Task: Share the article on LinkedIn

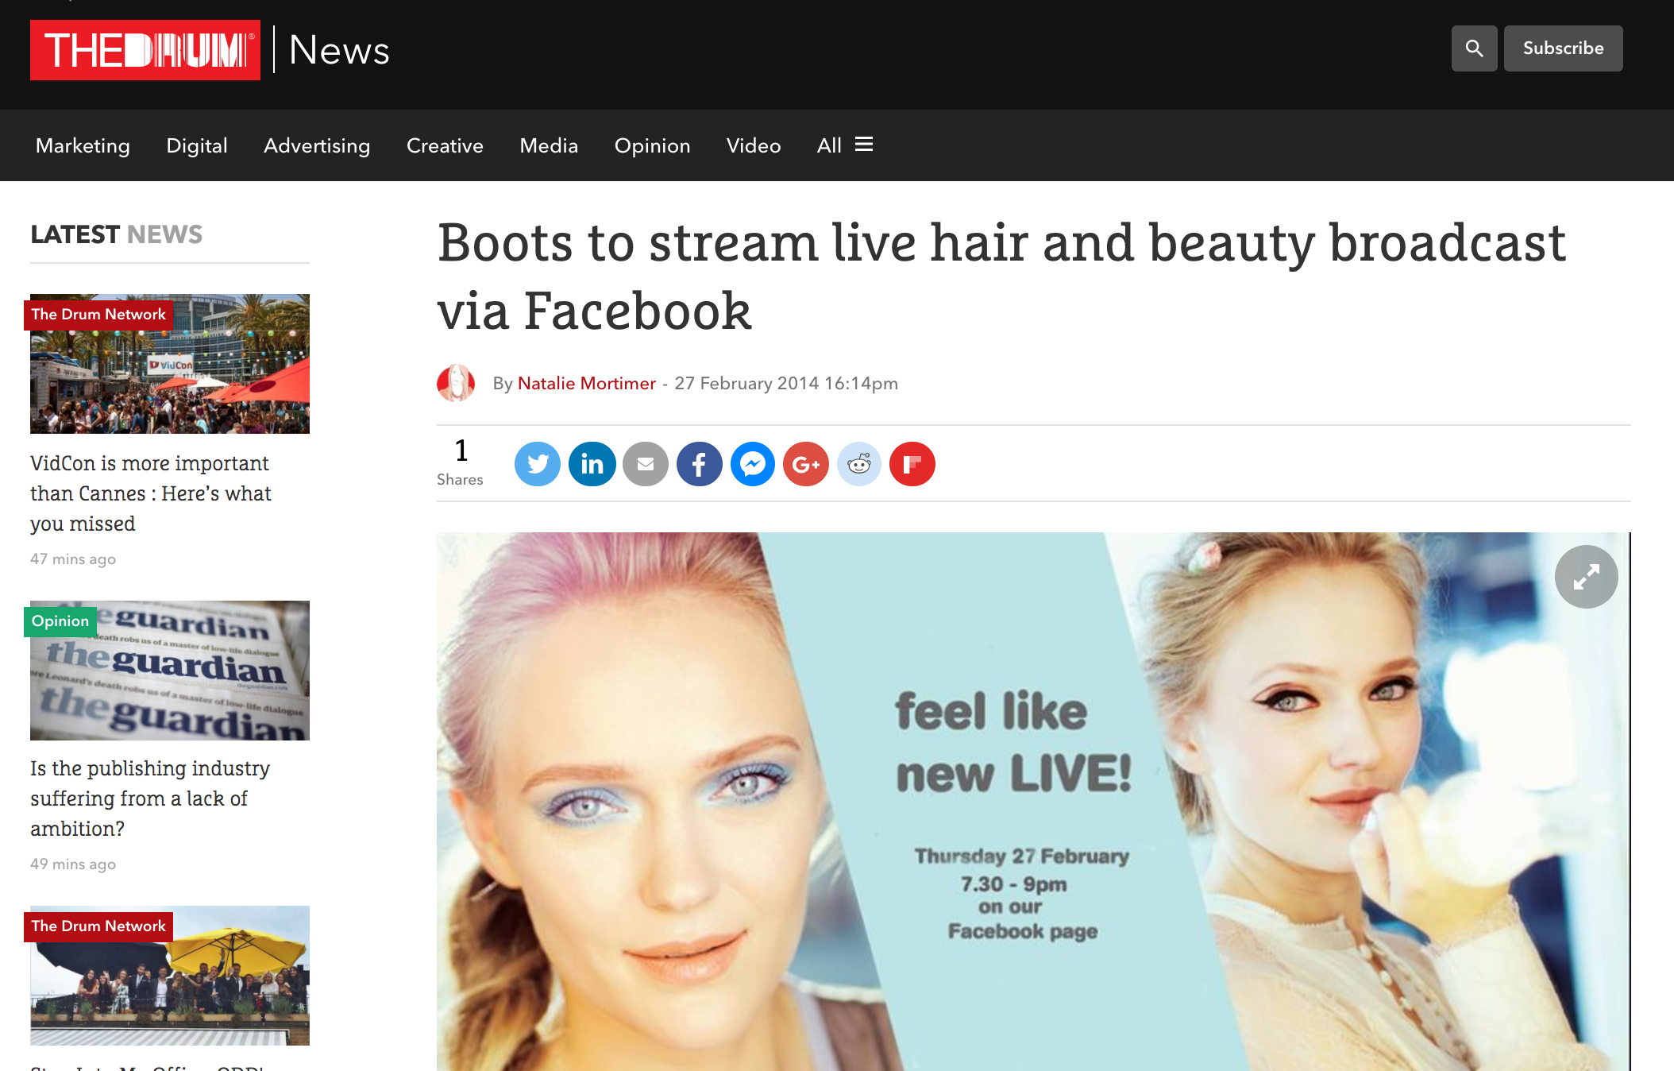Action: point(592,464)
